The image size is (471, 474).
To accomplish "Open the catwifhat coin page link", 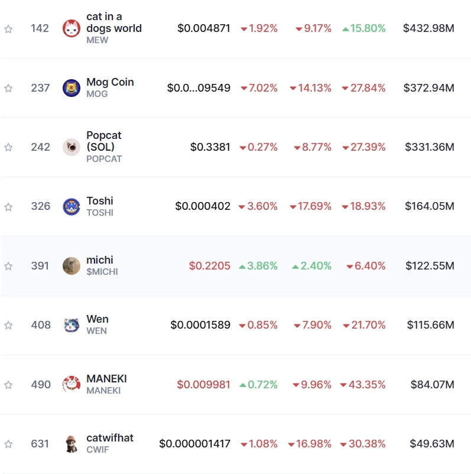I will pyautogui.click(x=110, y=438).
